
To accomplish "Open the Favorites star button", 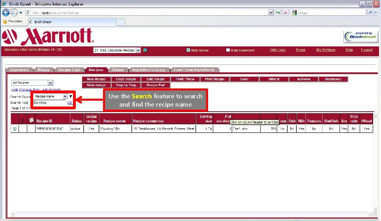I will tap(13, 22).
